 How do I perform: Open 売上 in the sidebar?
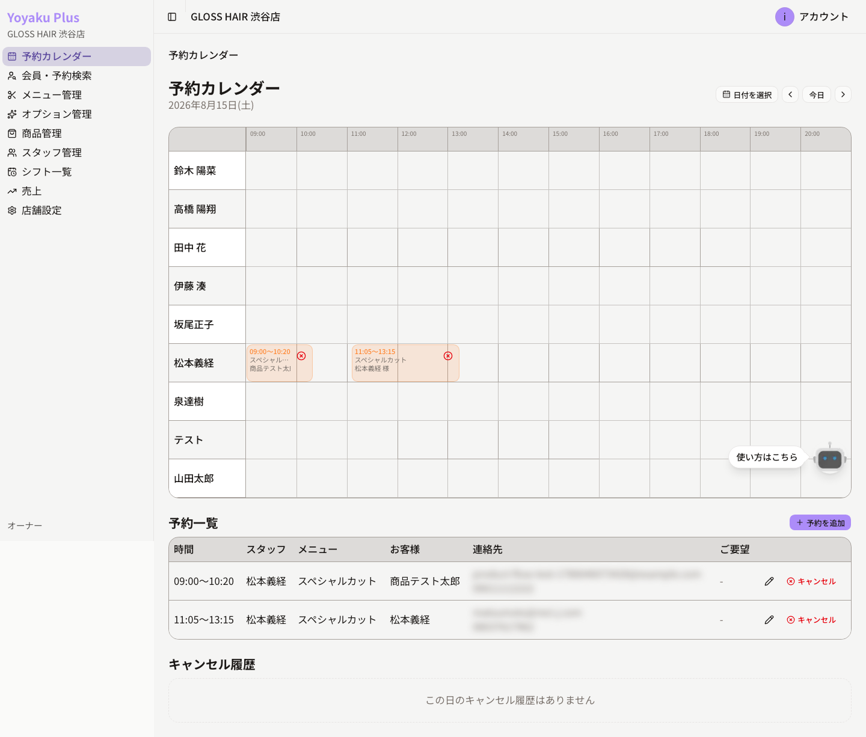point(76,191)
